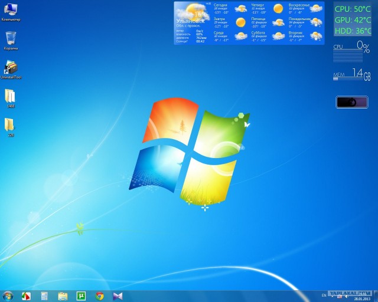Click the Ульяновск city name in weather gadget
The image size is (378, 302).
tap(189, 21)
